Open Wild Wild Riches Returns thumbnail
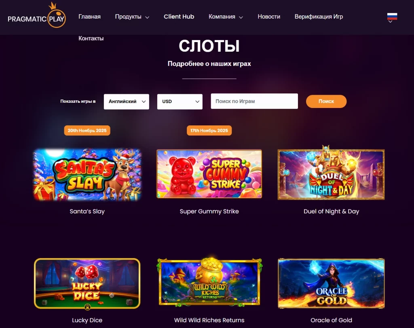Viewport: 414px width, 328px height. (209, 282)
